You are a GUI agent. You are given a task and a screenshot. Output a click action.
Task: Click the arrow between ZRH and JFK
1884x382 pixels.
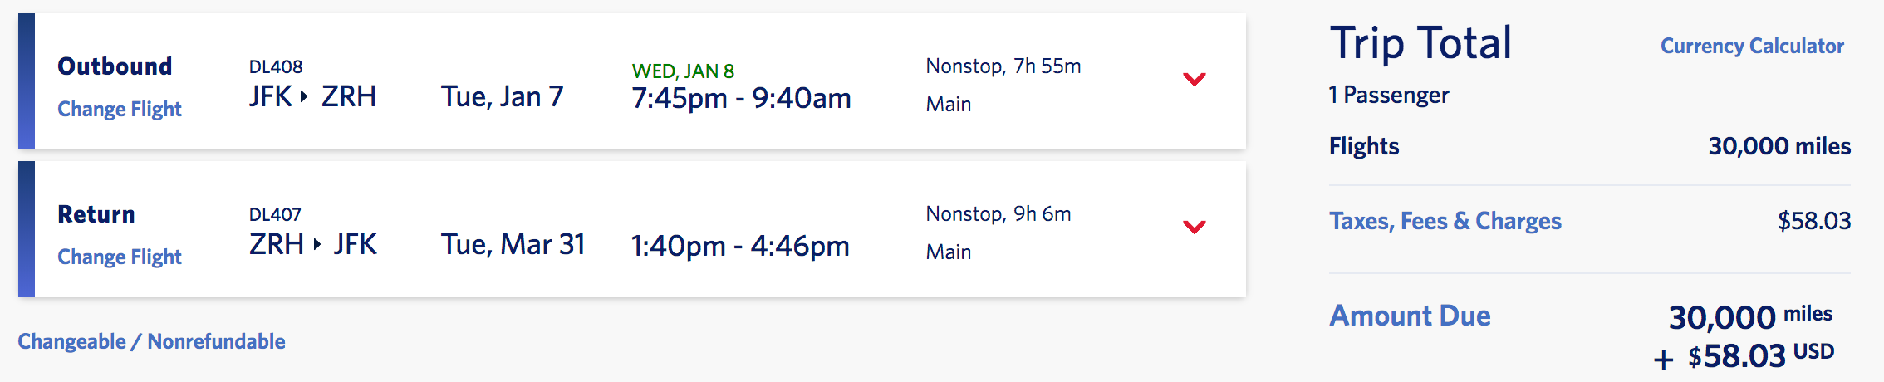[317, 244]
